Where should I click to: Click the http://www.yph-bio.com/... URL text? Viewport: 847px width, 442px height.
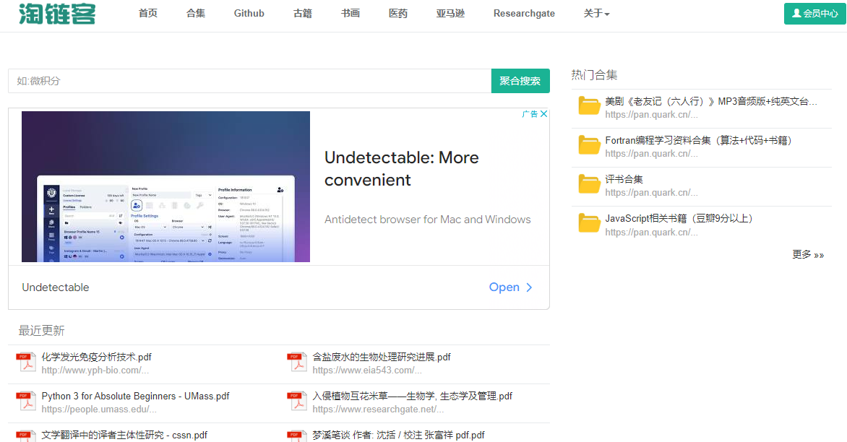95,370
